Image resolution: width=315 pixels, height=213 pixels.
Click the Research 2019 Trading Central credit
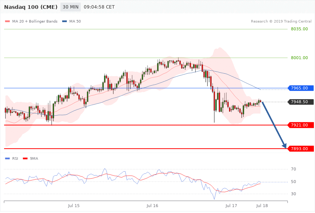(x=281, y=21)
